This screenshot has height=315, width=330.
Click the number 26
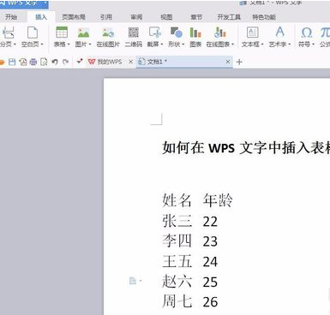coord(210,302)
